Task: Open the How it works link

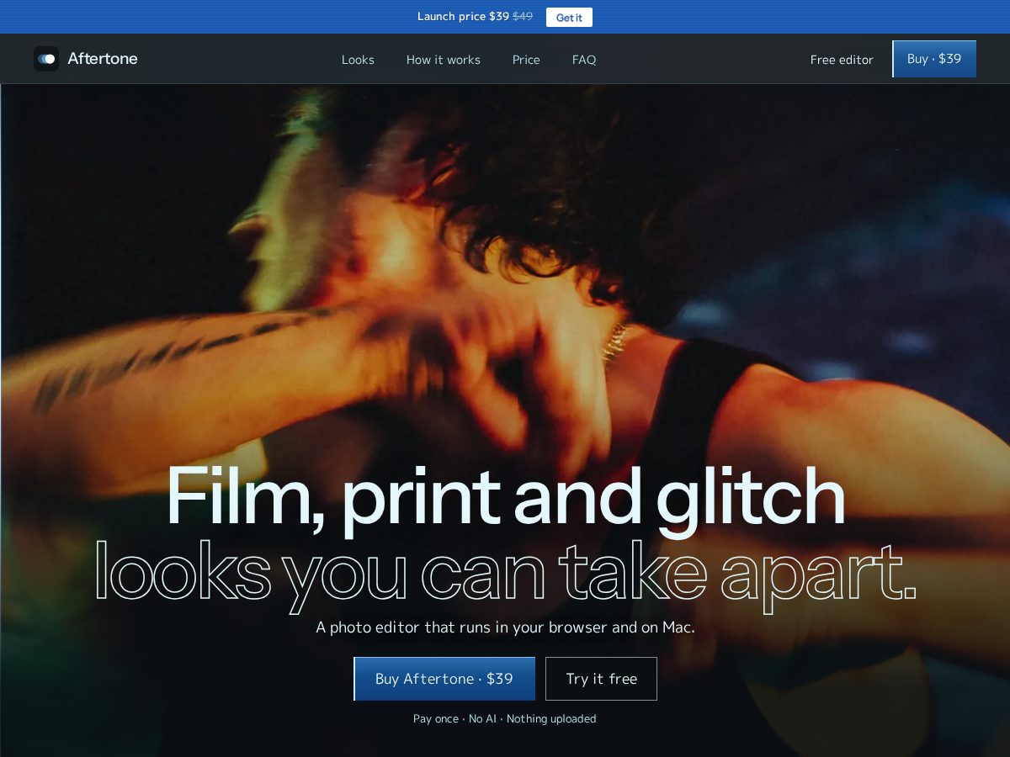Action: tap(444, 60)
